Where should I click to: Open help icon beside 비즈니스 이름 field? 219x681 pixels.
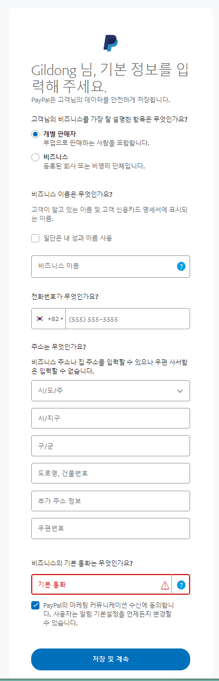pos(181,266)
